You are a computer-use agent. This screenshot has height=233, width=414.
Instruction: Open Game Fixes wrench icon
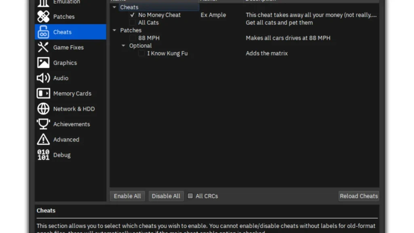43,47
